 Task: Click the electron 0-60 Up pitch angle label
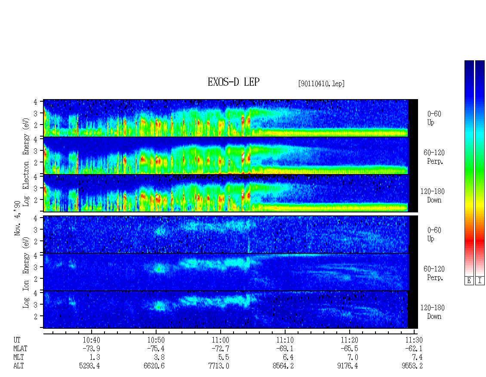click(x=434, y=118)
